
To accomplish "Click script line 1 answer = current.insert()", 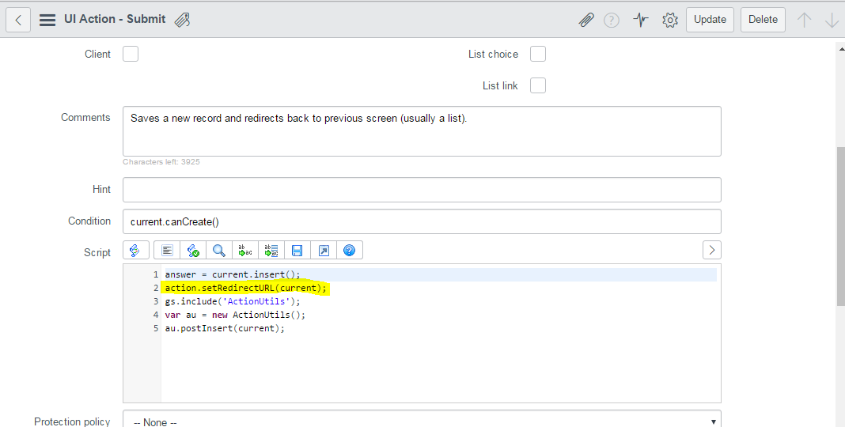I will 233,274.
